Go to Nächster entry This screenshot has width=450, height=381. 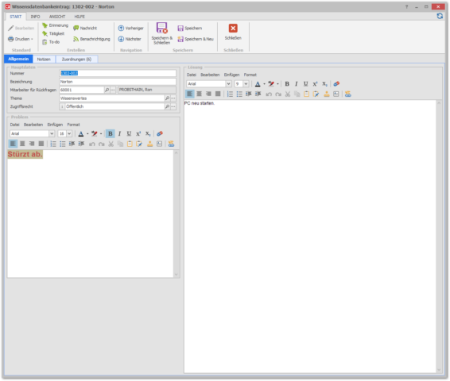click(x=130, y=39)
